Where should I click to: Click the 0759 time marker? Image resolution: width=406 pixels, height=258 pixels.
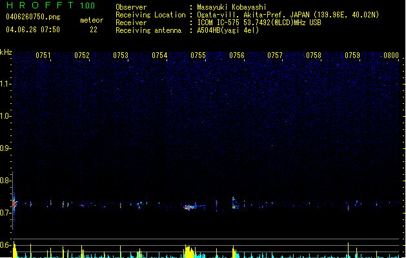pos(352,55)
